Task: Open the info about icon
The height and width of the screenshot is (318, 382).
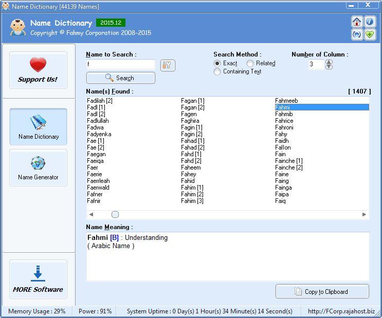Action: tap(370, 22)
